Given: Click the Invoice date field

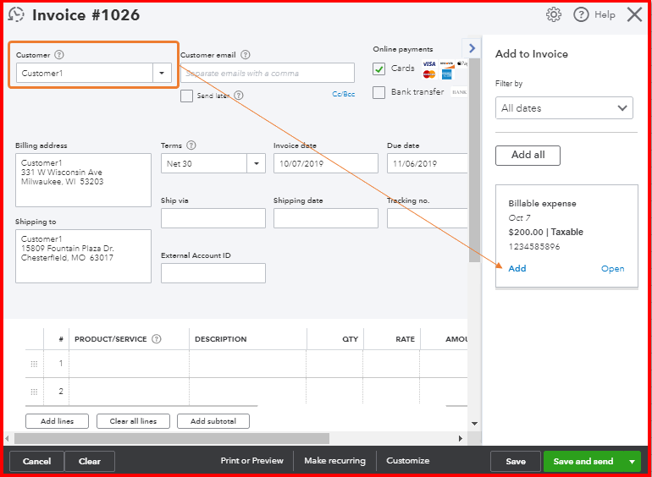Looking at the screenshot, I should point(326,163).
